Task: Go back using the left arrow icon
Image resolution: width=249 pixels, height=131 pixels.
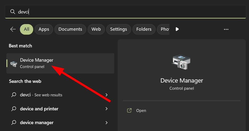Action: click(x=13, y=29)
